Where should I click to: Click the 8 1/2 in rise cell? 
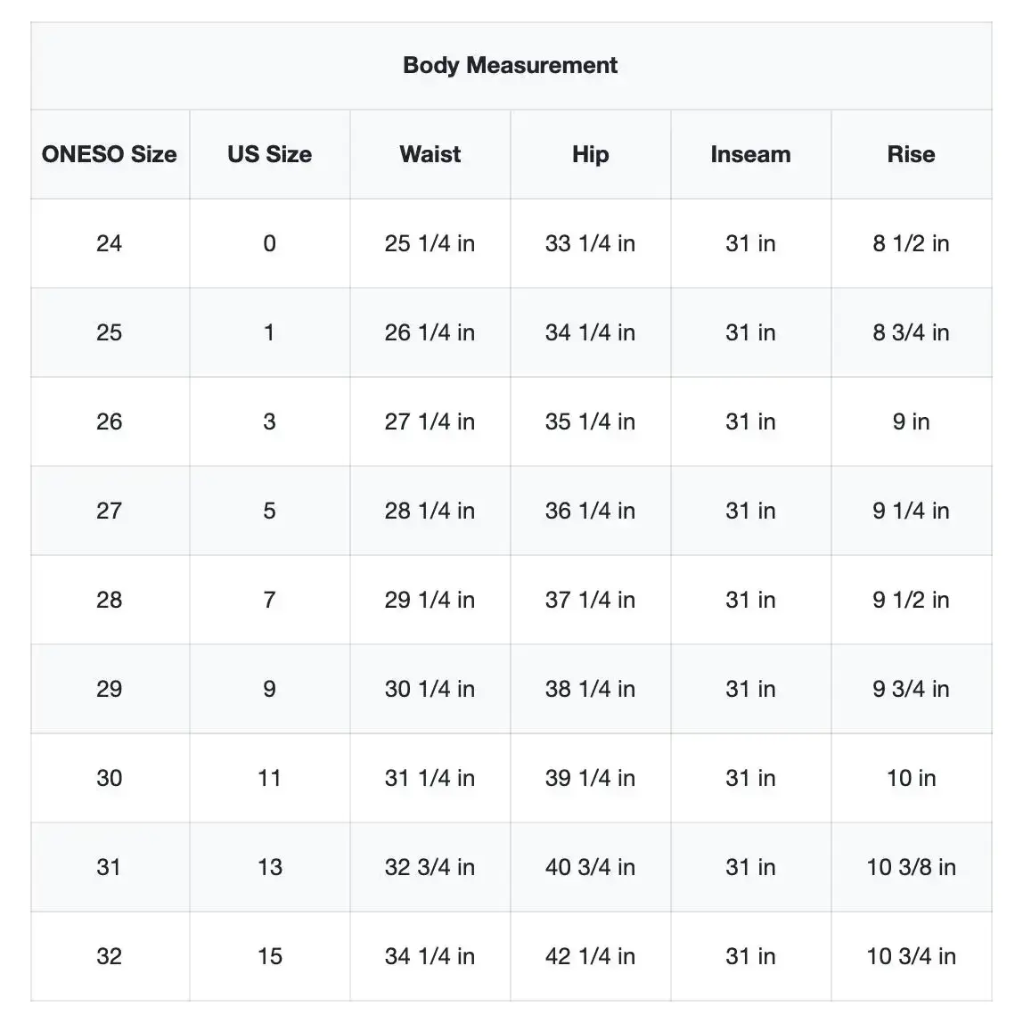[911, 243]
